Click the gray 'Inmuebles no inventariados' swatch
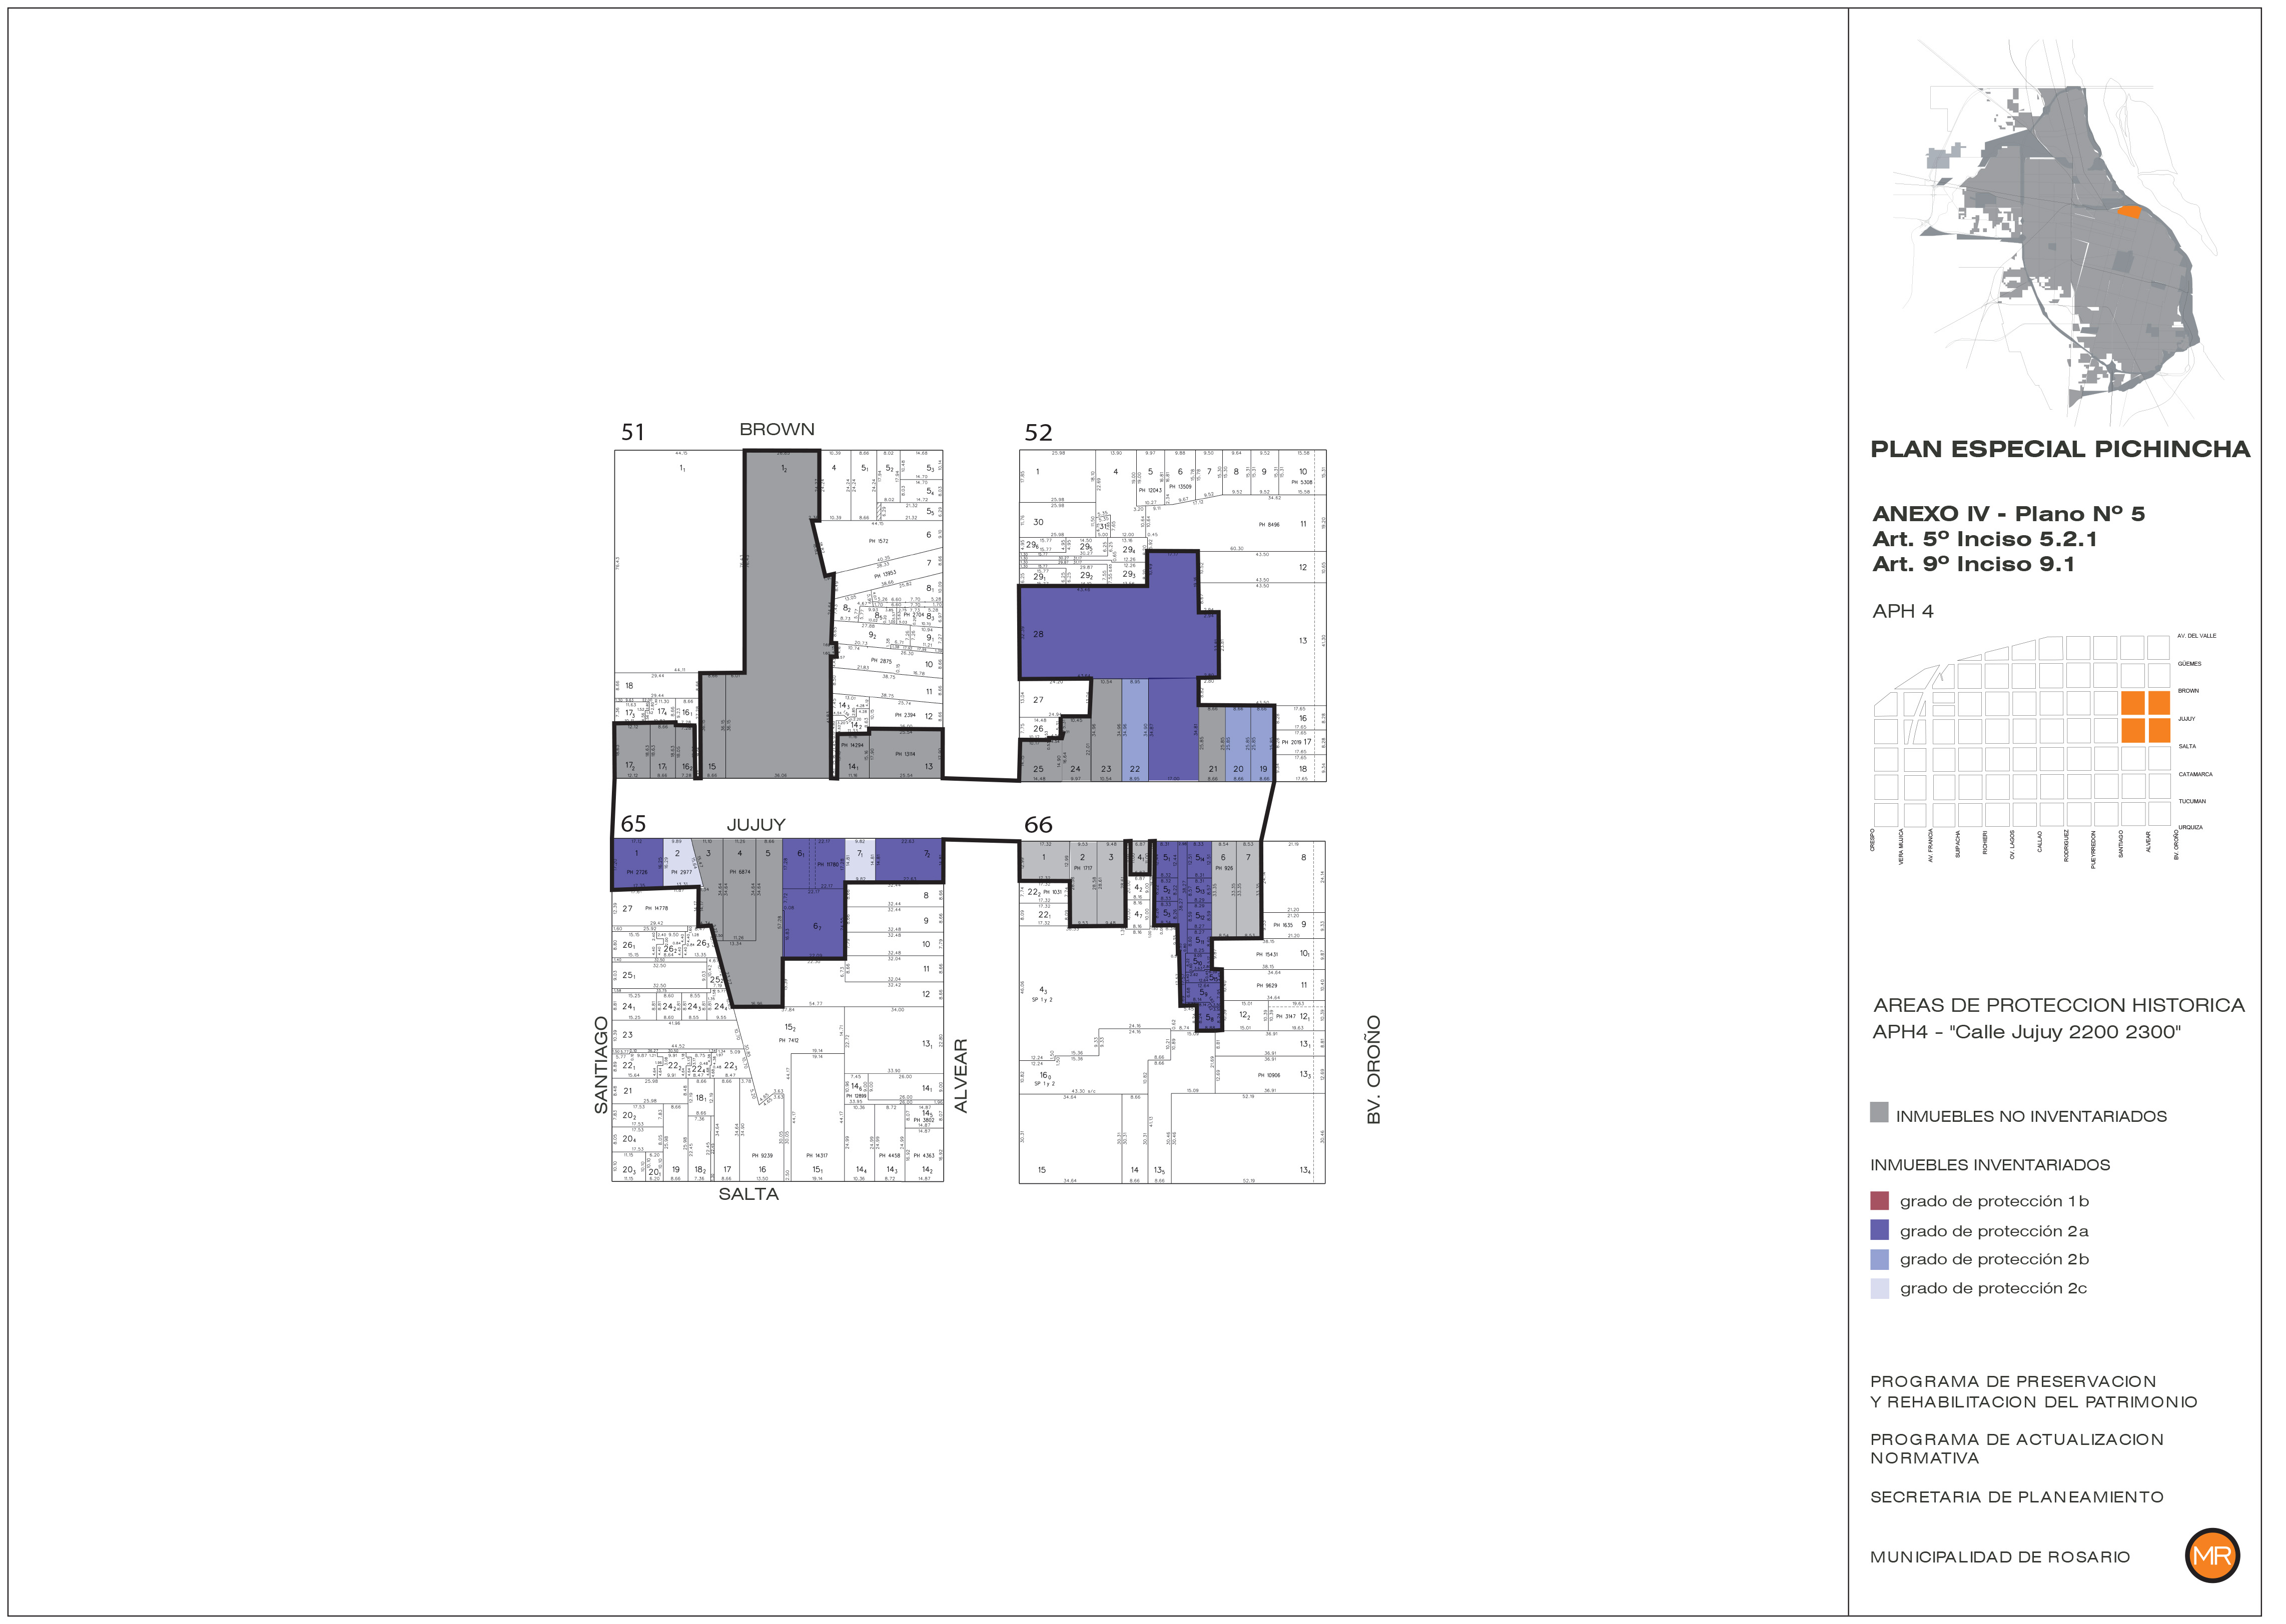Viewport: 2286px width, 1624px height. pyautogui.click(x=1879, y=1113)
